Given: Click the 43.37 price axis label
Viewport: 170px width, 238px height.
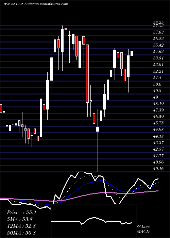Looking at the screenshot, I should tap(158, 143).
